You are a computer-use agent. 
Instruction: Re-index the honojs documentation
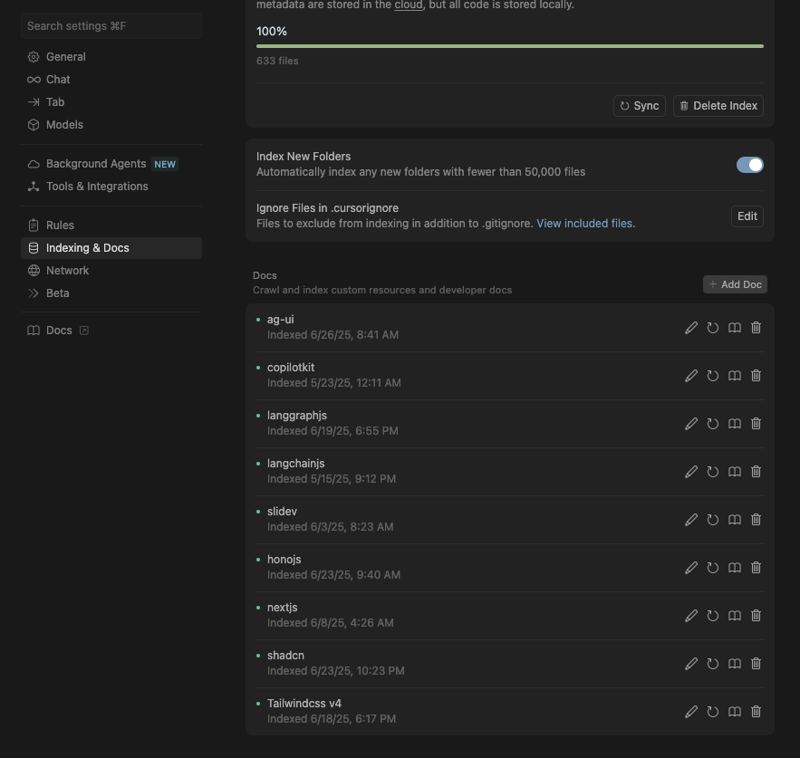coord(713,568)
